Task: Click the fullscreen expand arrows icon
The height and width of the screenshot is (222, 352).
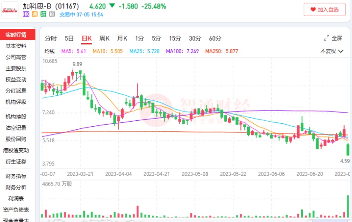Action: coord(327,39)
